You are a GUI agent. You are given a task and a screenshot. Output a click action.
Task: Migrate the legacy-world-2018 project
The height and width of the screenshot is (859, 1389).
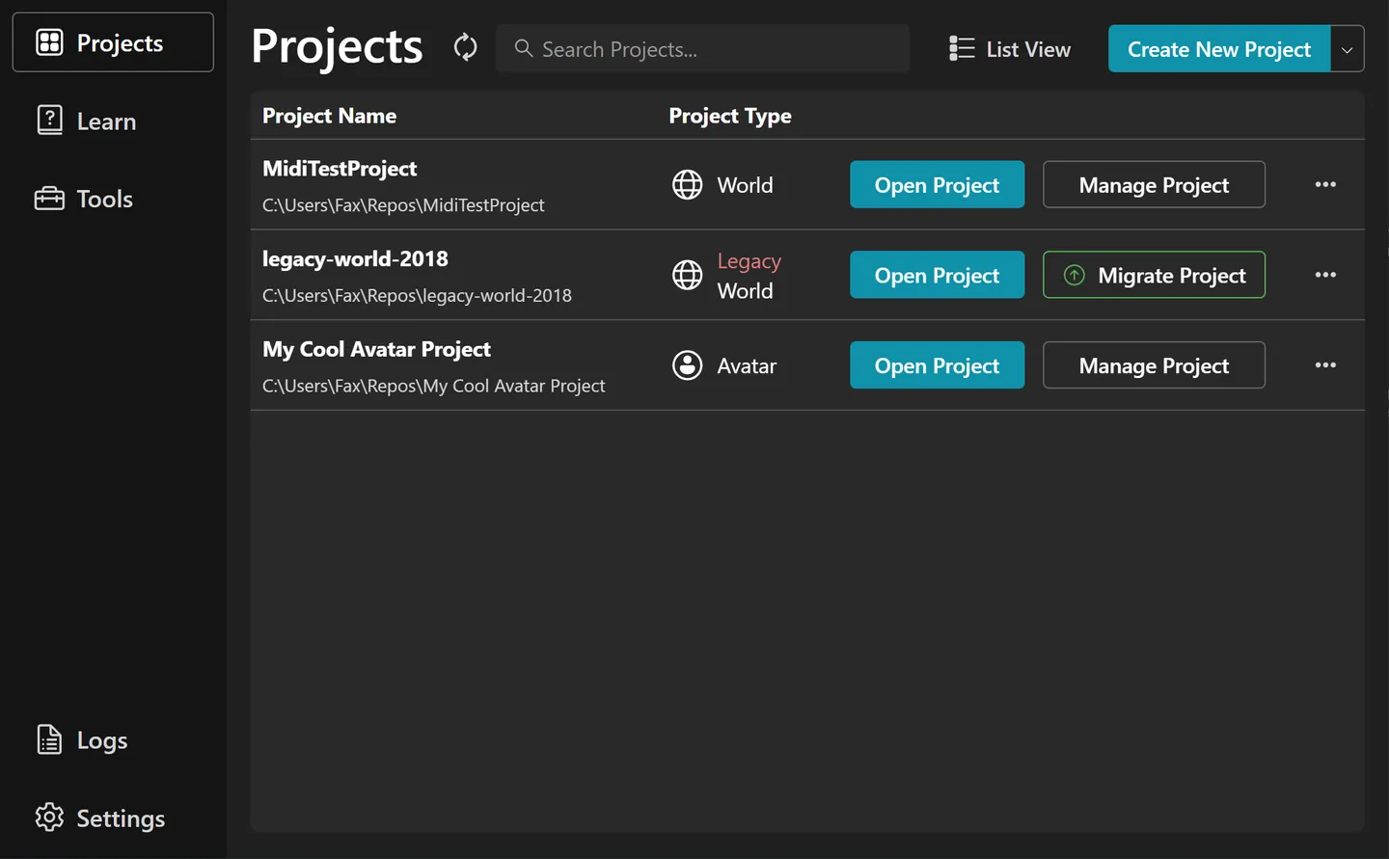(1154, 275)
